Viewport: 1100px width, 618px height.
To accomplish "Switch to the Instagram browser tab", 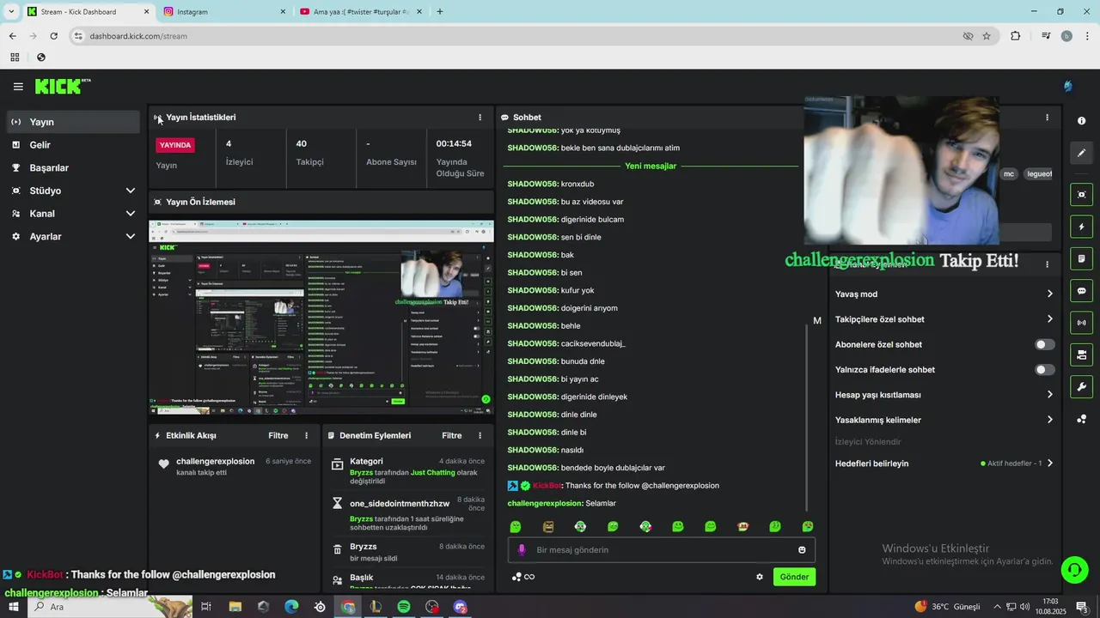I will (x=223, y=12).
